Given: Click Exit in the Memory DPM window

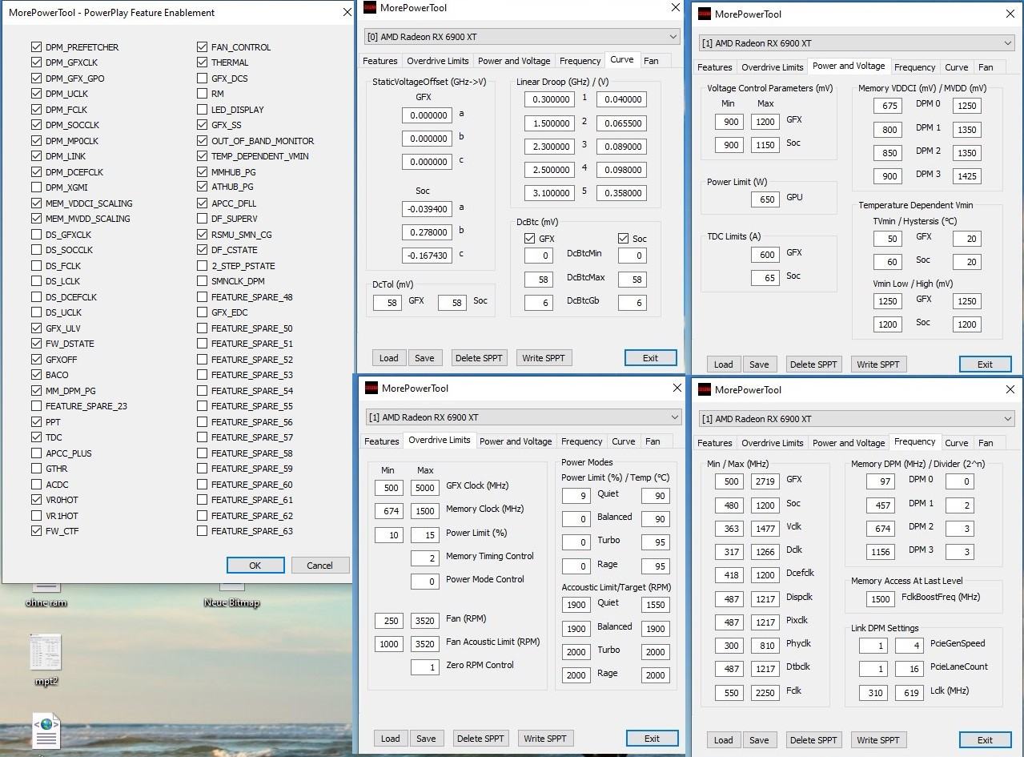Looking at the screenshot, I should pos(985,740).
